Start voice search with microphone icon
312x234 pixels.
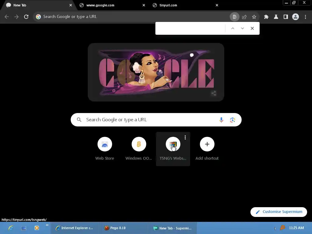pos(221,120)
